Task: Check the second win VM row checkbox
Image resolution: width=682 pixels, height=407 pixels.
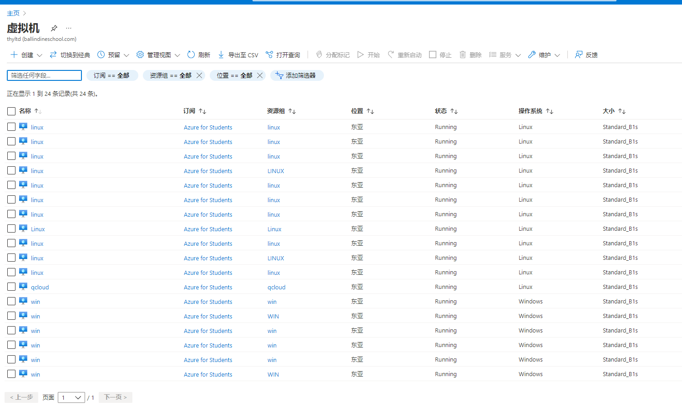Action: coord(11,316)
